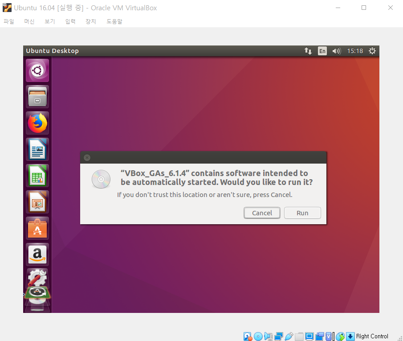Click the shared folders status icon

click(x=299, y=337)
